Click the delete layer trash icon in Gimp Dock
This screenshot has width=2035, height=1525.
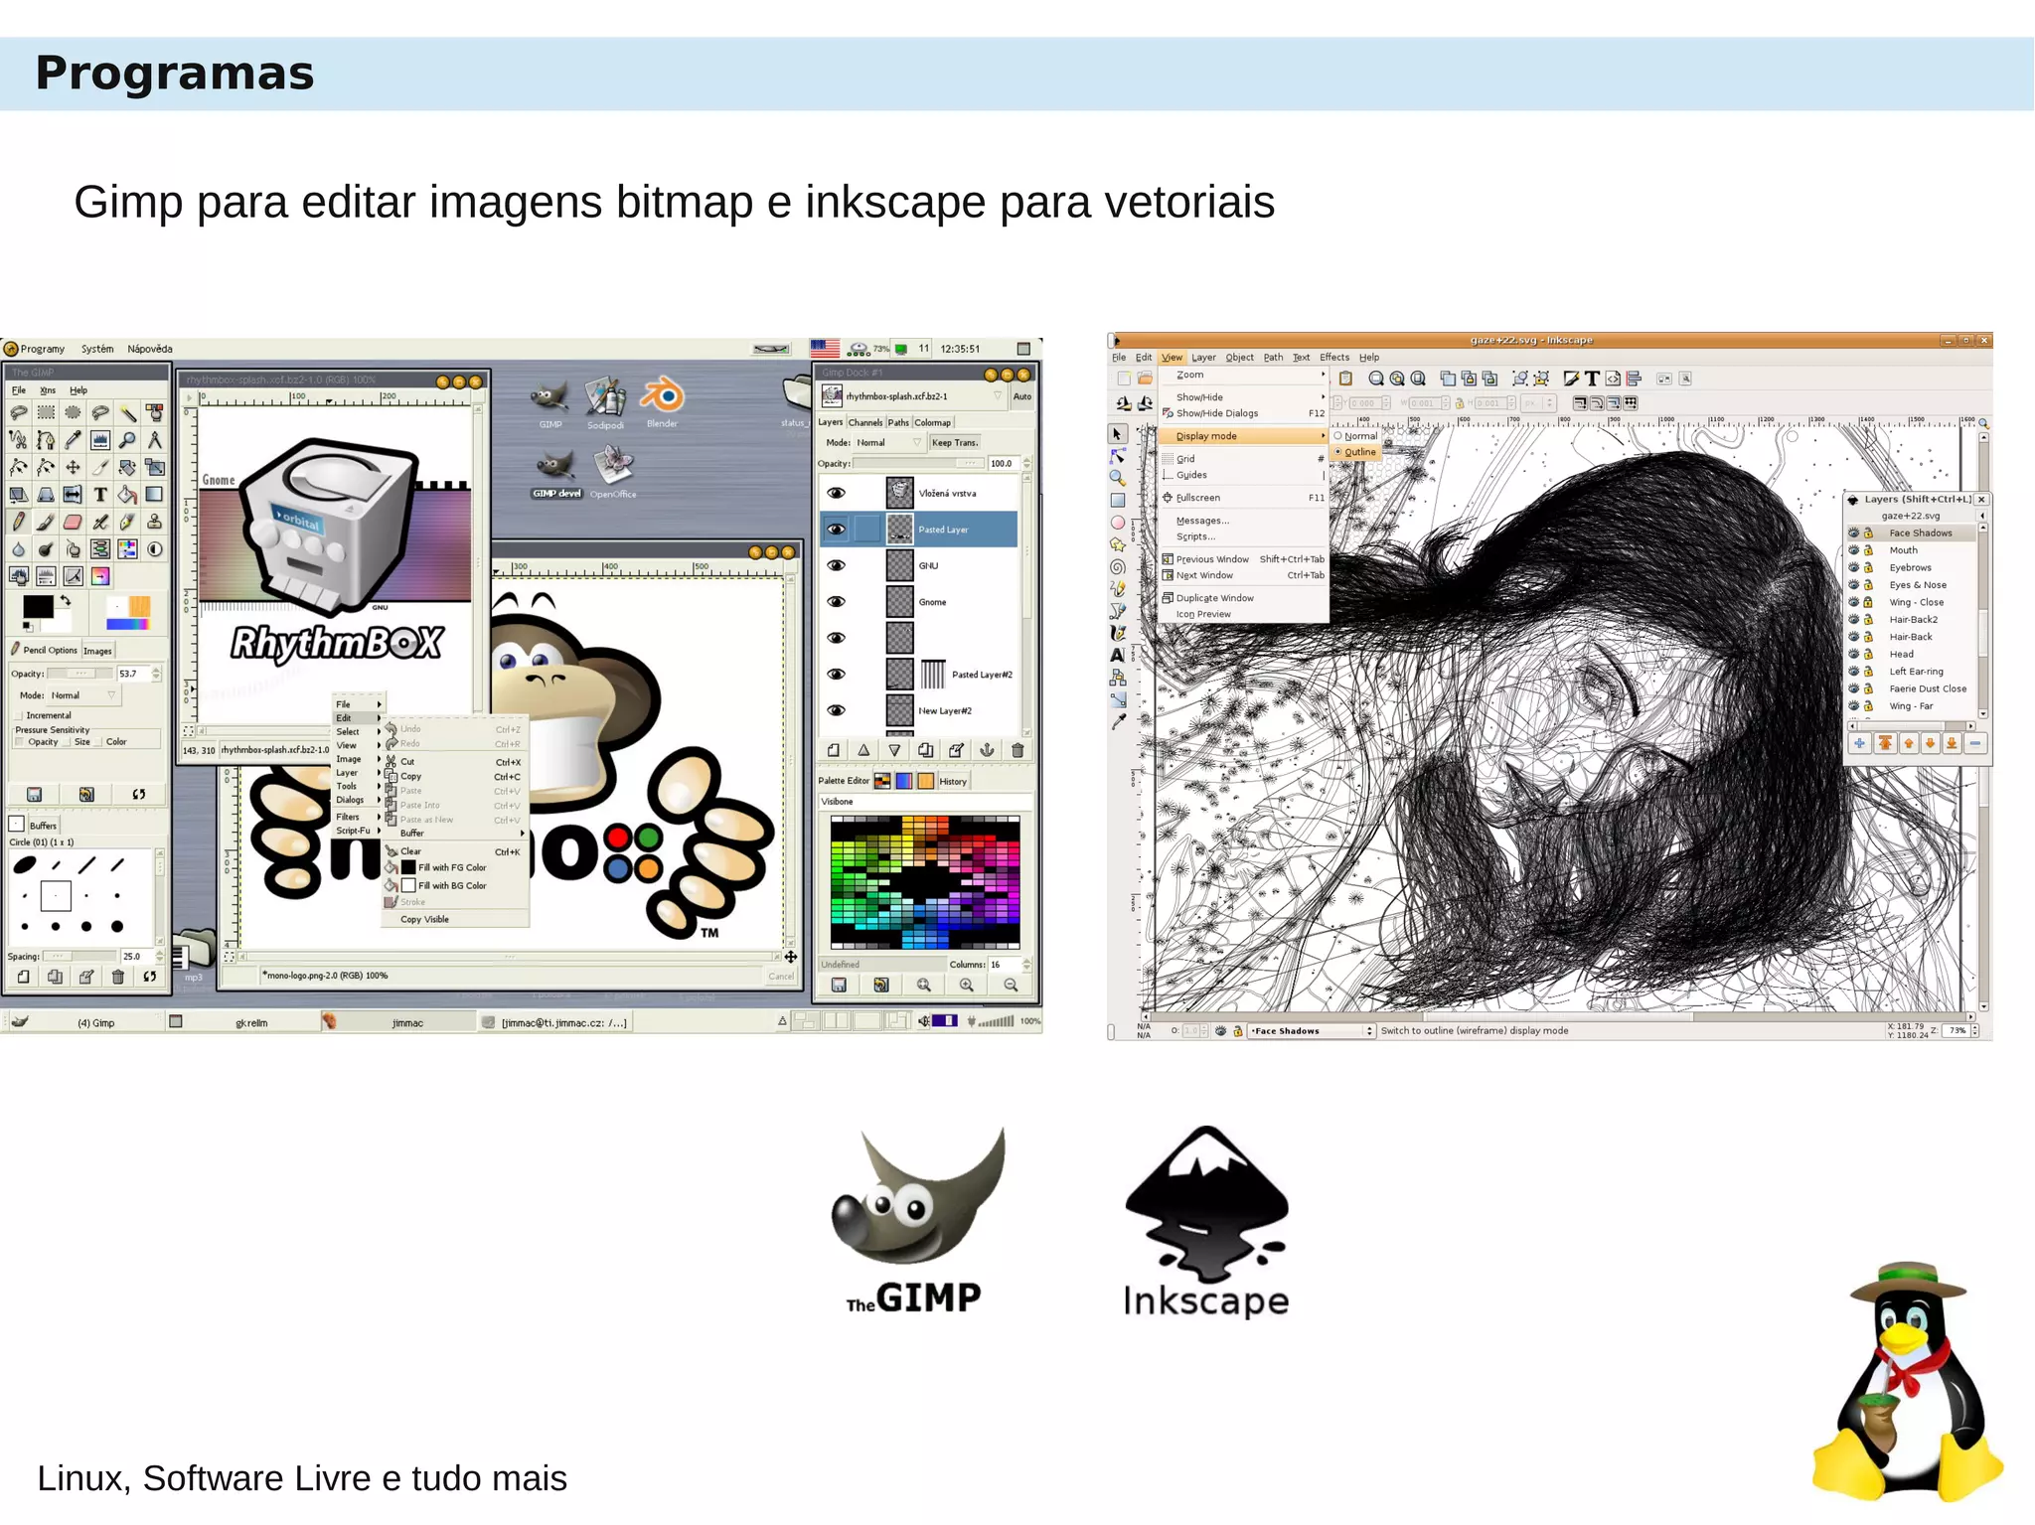click(x=1017, y=751)
